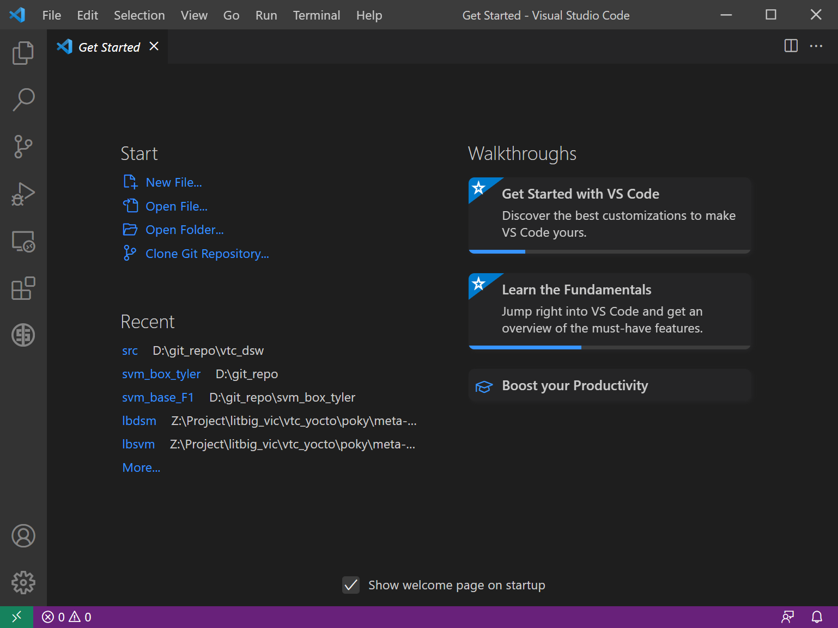Open Learn the Fundamentals walkthrough
This screenshot has height=628, width=838.
(x=610, y=311)
